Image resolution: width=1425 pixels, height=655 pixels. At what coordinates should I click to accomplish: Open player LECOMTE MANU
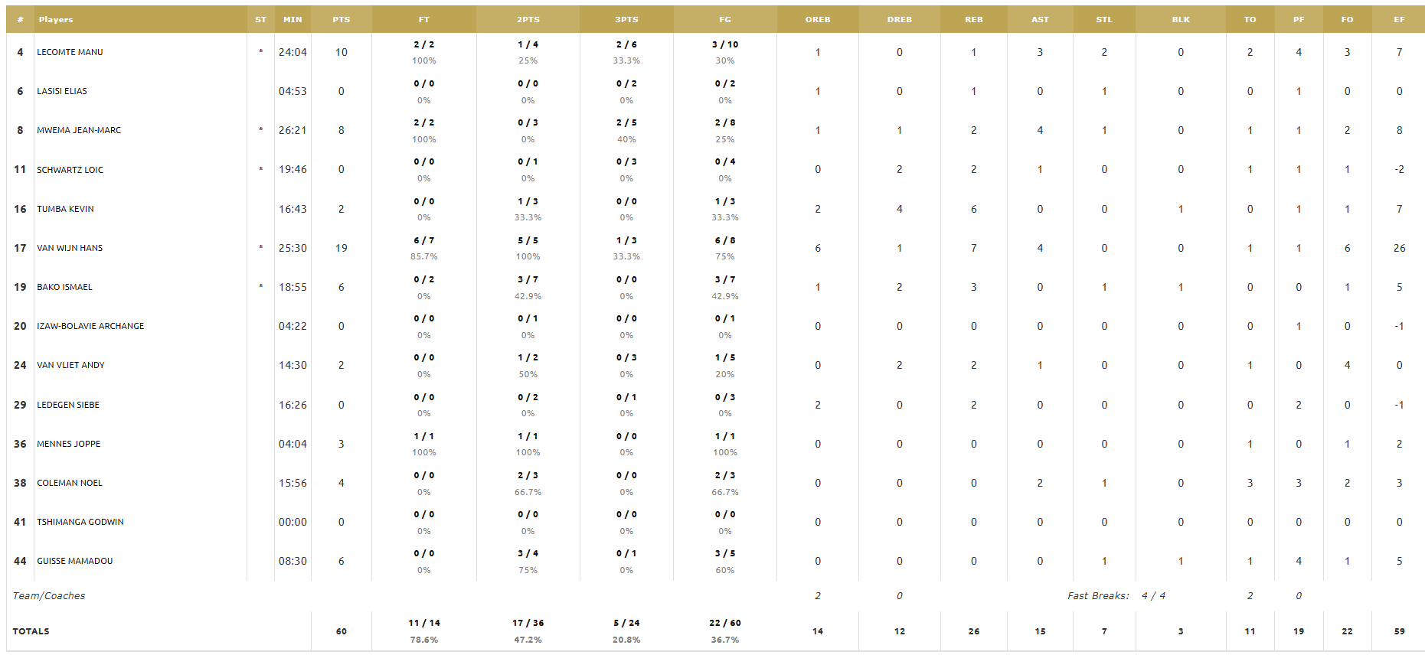click(x=70, y=52)
